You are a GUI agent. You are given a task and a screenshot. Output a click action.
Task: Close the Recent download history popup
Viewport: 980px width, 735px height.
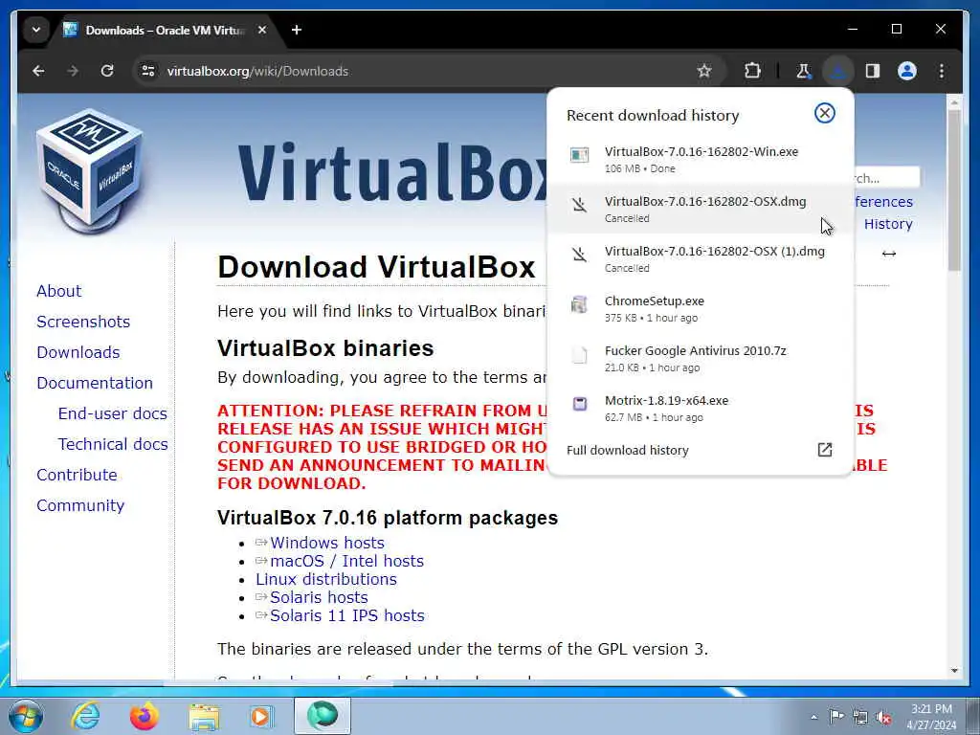[x=824, y=113]
